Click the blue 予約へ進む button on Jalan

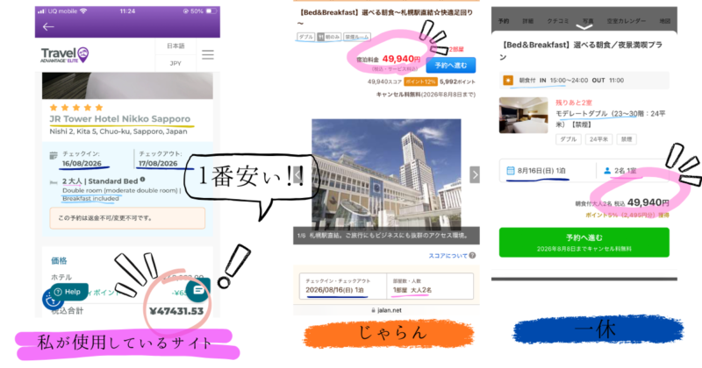tap(451, 66)
